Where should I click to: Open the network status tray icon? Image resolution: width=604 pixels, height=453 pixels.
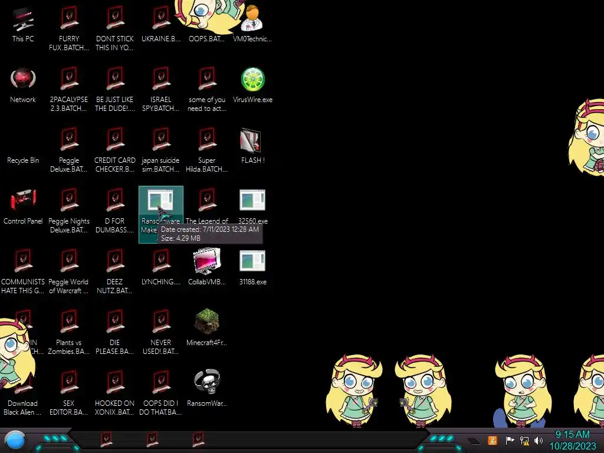pyautogui.click(x=524, y=440)
